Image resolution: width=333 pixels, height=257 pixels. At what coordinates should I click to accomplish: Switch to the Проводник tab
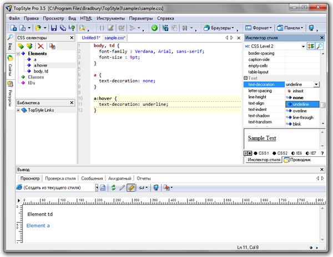[297, 160]
